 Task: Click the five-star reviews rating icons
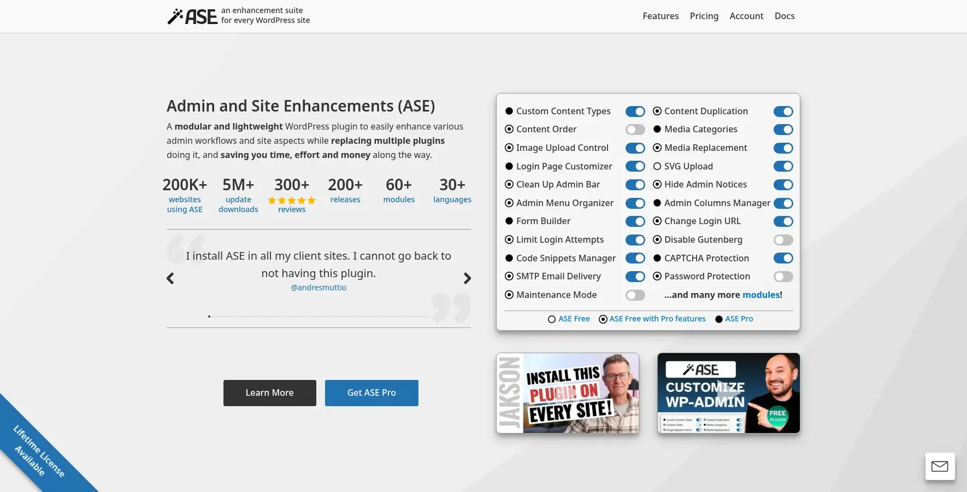click(x=292, y=200)
